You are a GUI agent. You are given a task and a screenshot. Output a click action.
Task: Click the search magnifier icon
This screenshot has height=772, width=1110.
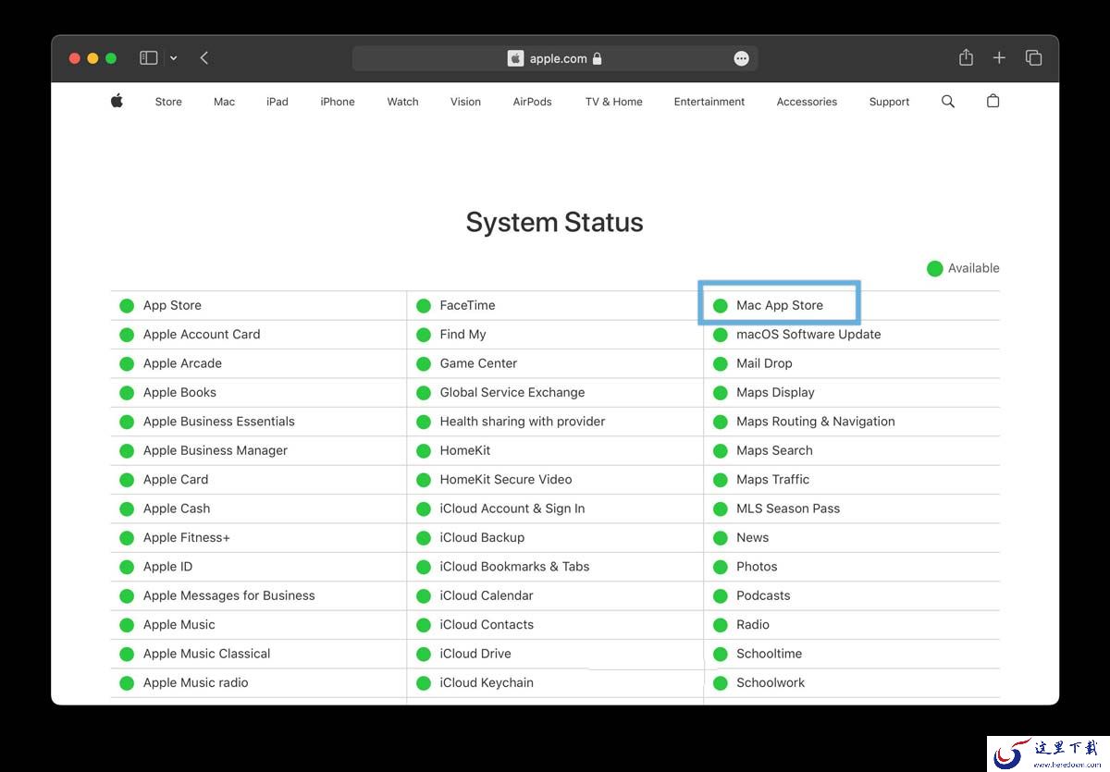[947, 101]
